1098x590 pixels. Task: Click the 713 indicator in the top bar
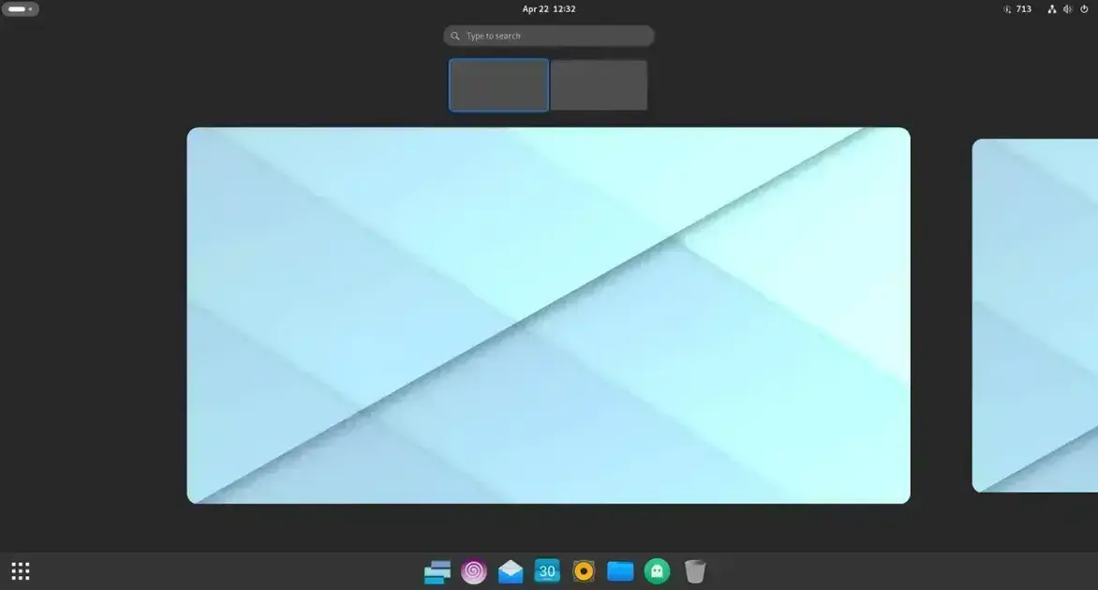[x=1017, y=9]
